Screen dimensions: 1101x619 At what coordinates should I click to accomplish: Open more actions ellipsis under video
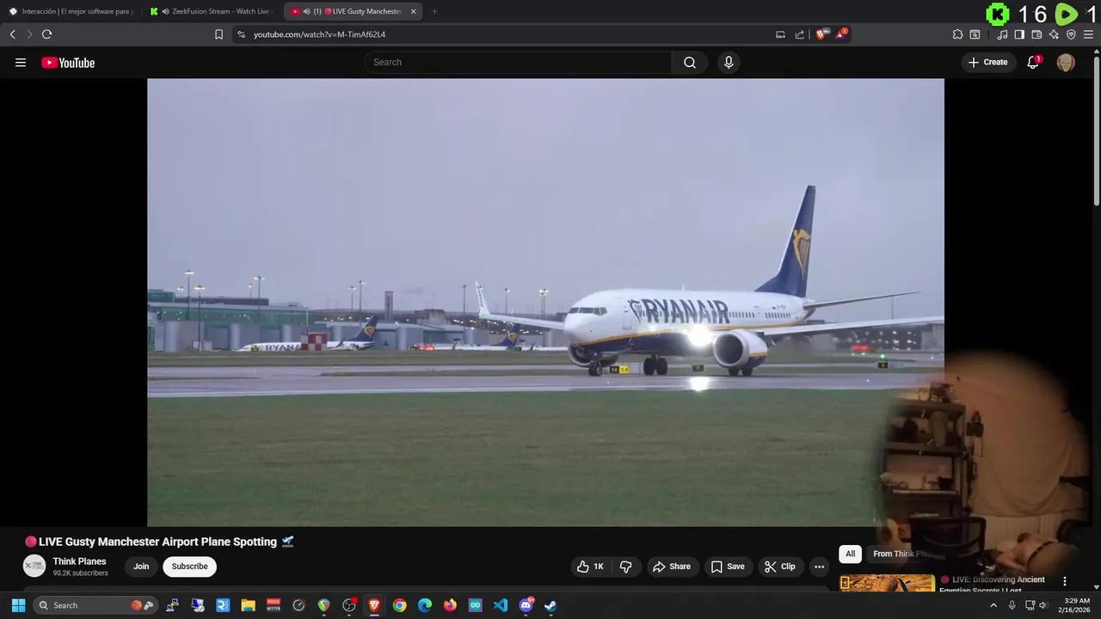click(x=819, y=567)
